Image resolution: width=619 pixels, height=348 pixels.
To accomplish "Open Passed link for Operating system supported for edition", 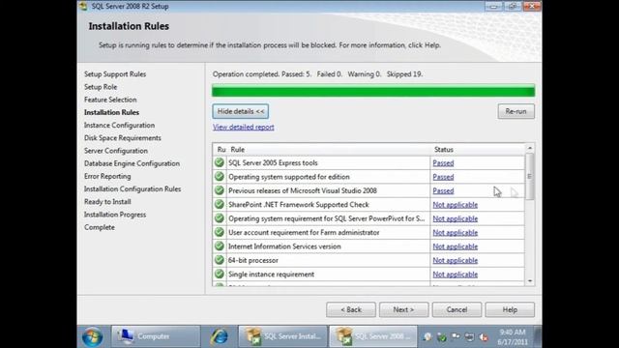I will tap(443, 177).
